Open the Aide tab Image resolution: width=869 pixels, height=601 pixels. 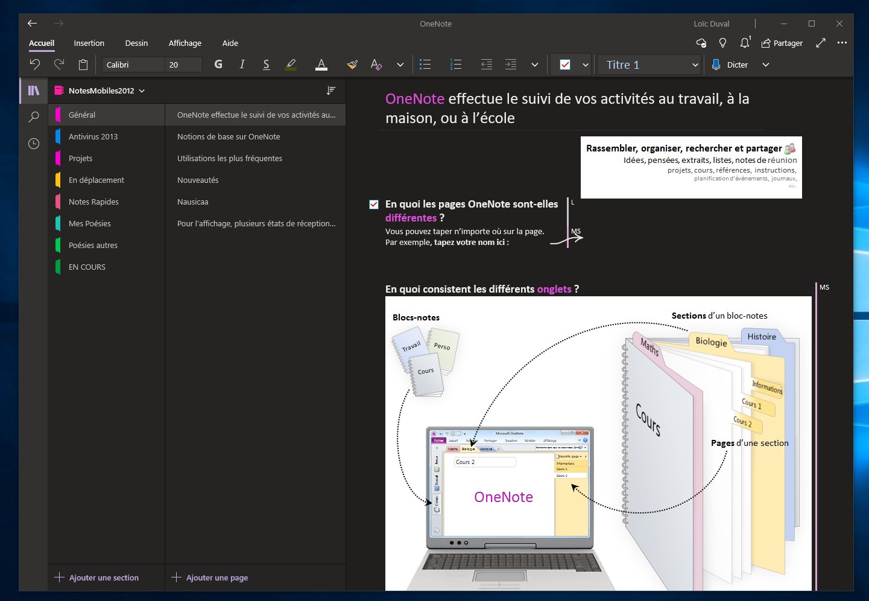[x=230, y=43]
